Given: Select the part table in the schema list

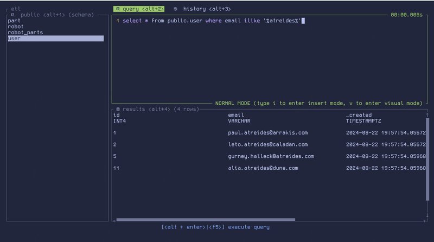Looking at the screenshot, I should coord(14,21).
